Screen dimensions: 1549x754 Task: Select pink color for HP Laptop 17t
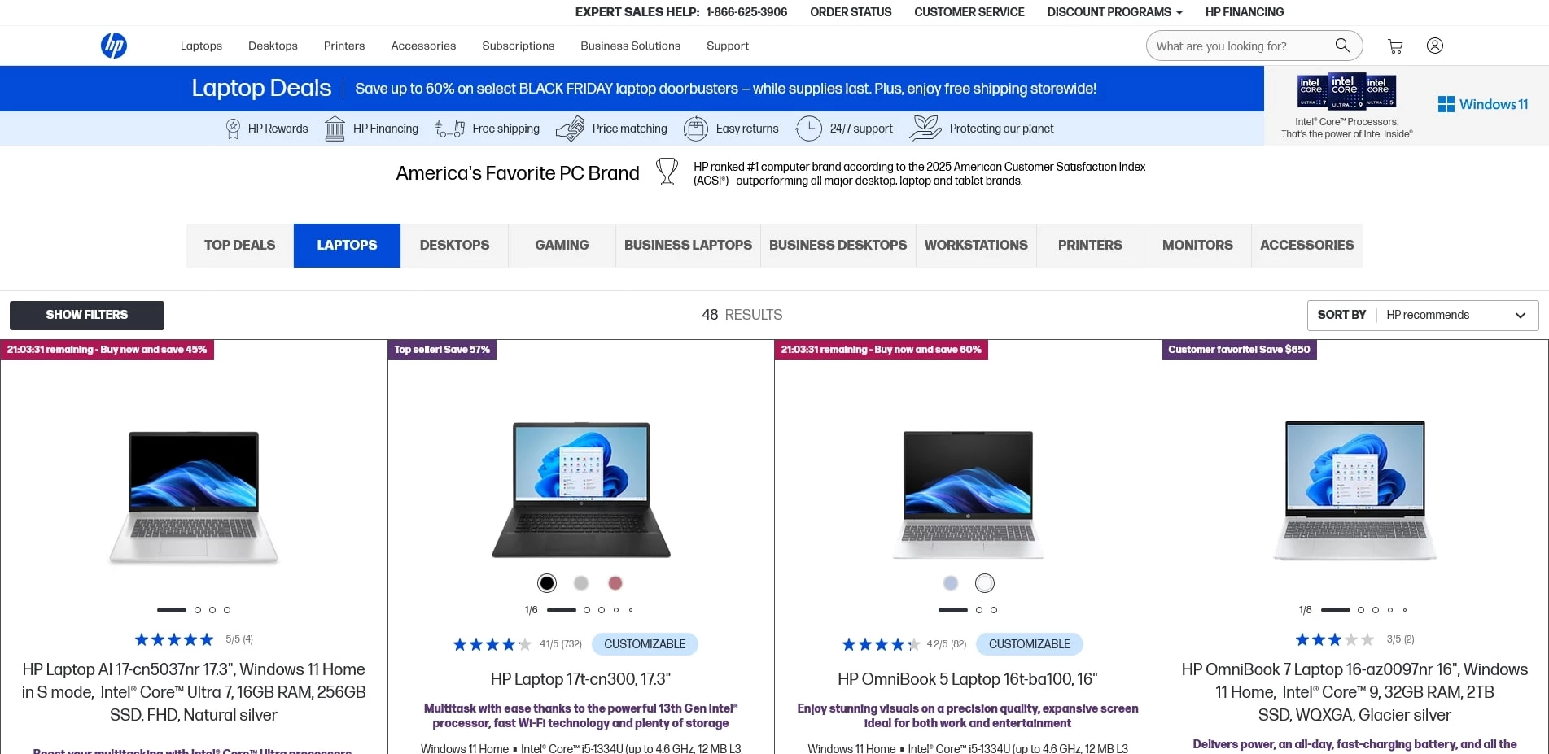pyautogui.click(x=615, y=583)
